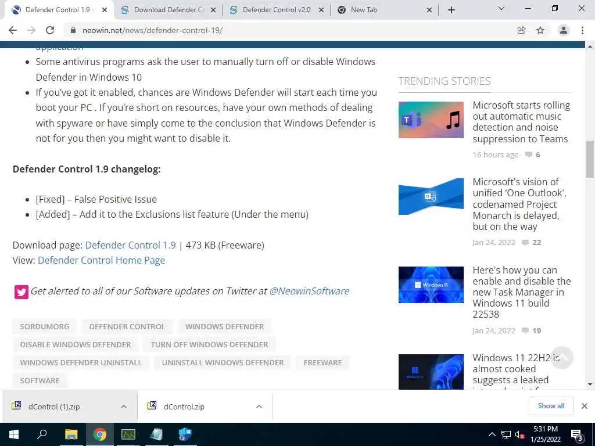Select WINDOWS DEFENDER UNINSTALL tag
Image resolution: width=595 pixels, height=446 pixels.
(x=81, y=362)
